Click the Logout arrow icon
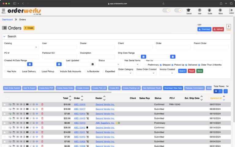Viewport: 235px width, 147px height. point(231,10)
